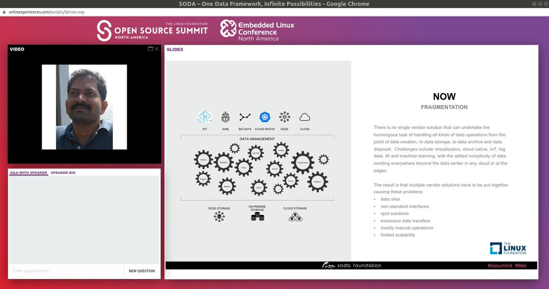Click the Snapshots gear
Image resolution: width=549 pixels, height=289 pixels.
point(203,179)
